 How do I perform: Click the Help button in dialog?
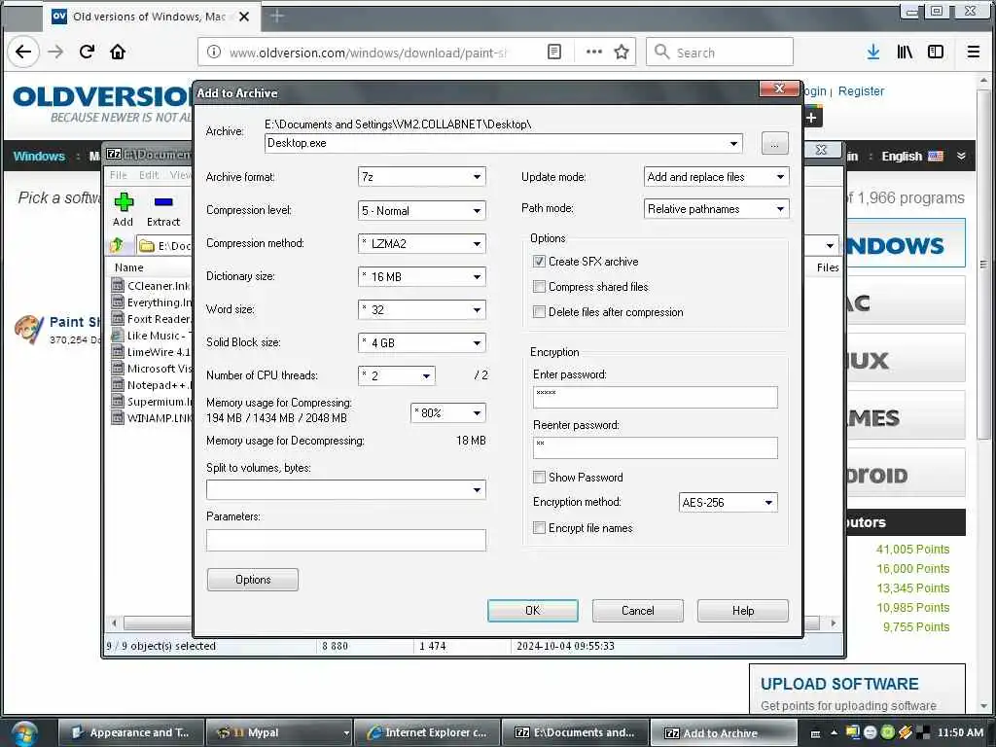pyautogui.click(x=742, y=611)
